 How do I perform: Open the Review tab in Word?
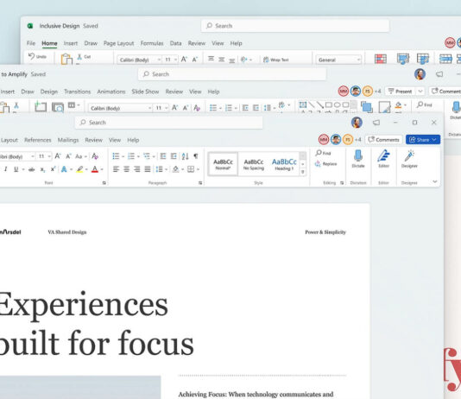click(x=93, y=140)
